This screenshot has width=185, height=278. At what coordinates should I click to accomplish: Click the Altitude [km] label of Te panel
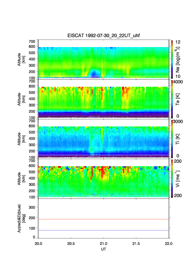tap(21, 99)
